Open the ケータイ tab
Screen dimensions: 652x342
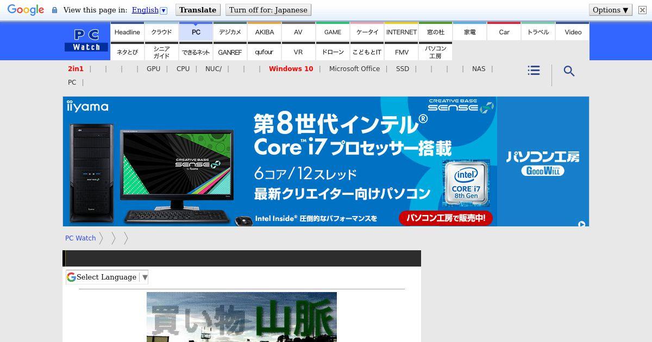click(367, 32)
